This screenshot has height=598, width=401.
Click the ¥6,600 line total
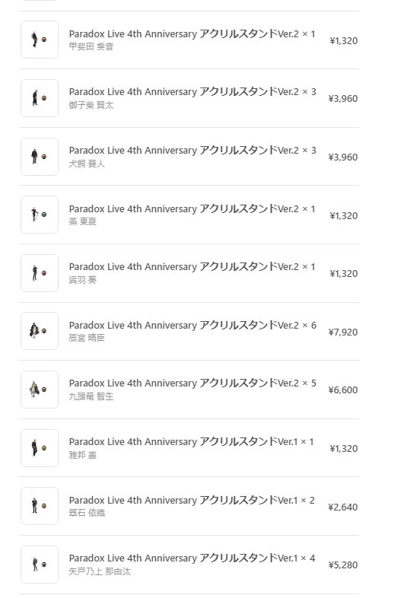(x=343, y=390)
